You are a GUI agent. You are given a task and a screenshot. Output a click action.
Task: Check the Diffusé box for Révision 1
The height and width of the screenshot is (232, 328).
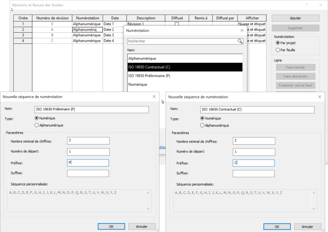pos(177,24)
